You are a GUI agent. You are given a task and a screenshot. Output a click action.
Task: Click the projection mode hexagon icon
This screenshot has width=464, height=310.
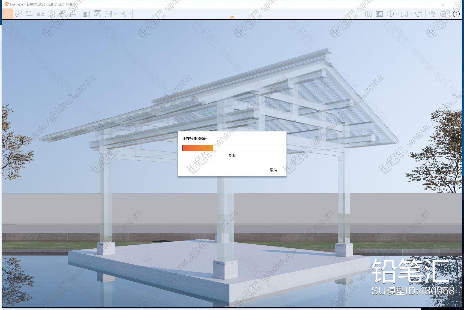pos(390,14)
